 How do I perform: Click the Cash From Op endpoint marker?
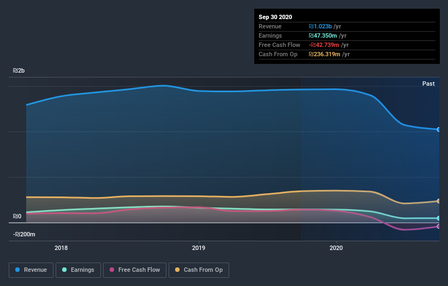point(439,201)
